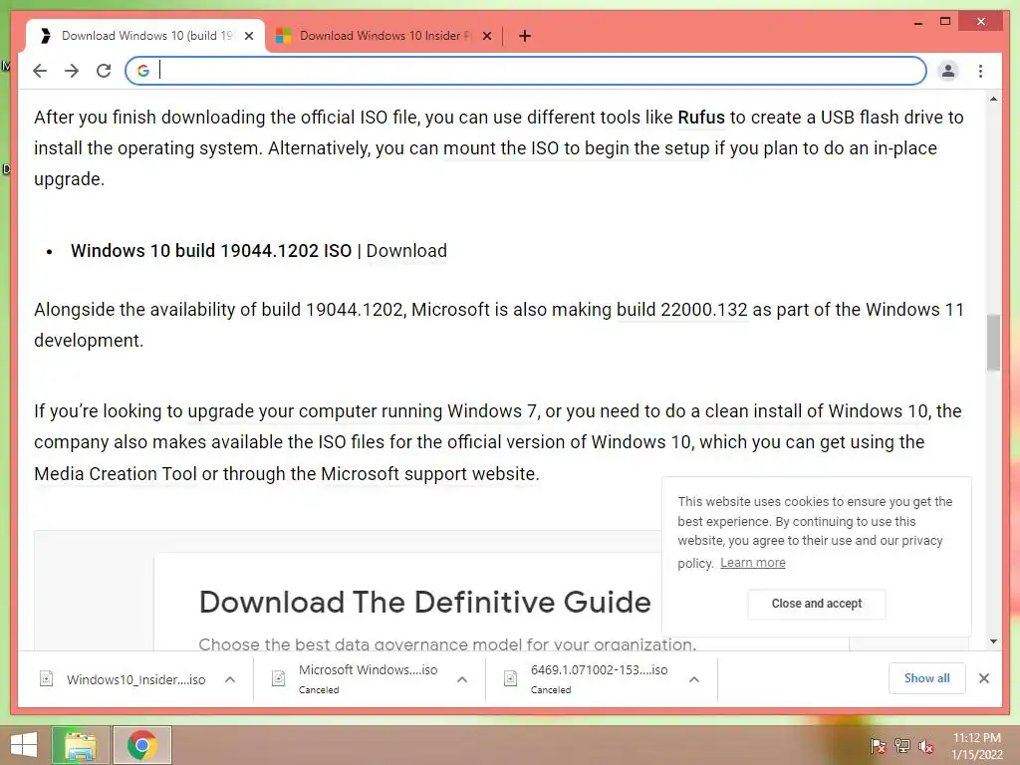
Task: Open the Microsoft support website link
Action: coord(429,473)
